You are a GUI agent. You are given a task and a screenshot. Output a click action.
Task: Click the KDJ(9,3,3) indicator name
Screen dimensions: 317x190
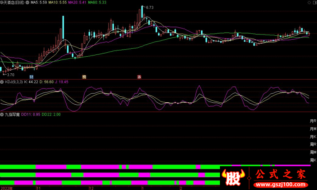click(14, 82)
